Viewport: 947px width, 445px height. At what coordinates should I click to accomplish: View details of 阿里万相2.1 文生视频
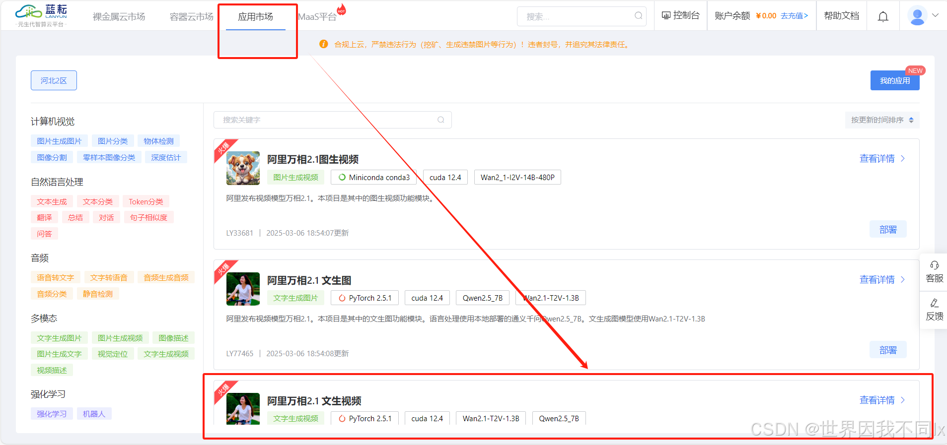pyautogui.click(x=882, y=400)
